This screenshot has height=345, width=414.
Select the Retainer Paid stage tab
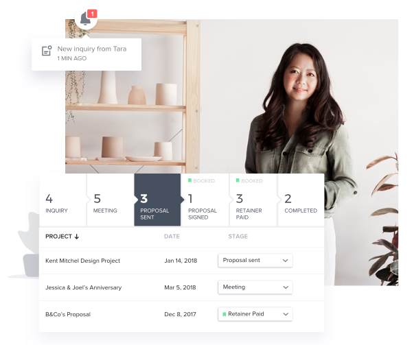click(x=253, y=200)
